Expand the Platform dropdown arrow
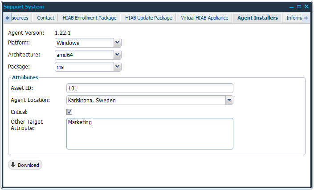Image resolution: width=314 pixels, height=190 pixels. point(117,43)
